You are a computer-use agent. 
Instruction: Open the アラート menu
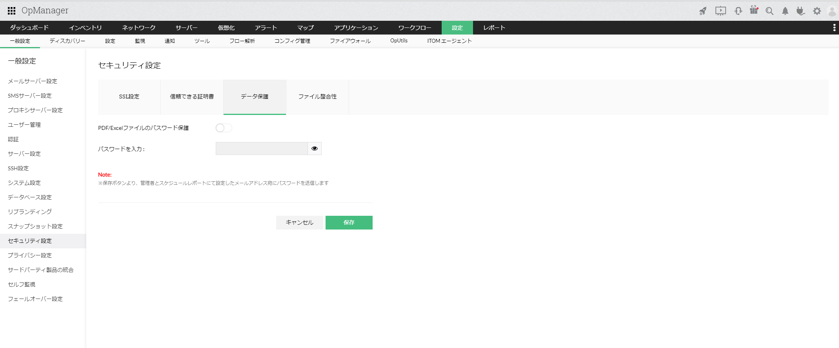pos(266,27)
